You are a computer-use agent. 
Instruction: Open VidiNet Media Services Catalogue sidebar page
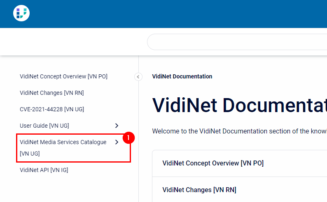63,142
